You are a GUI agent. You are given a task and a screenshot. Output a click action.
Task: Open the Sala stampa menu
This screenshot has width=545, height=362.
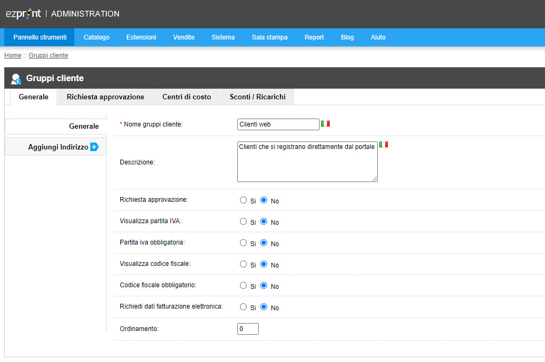(270, 37)
